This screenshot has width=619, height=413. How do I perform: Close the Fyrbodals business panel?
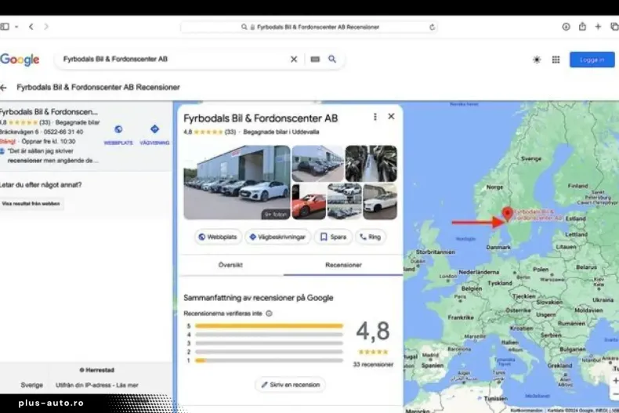point(391,117)
